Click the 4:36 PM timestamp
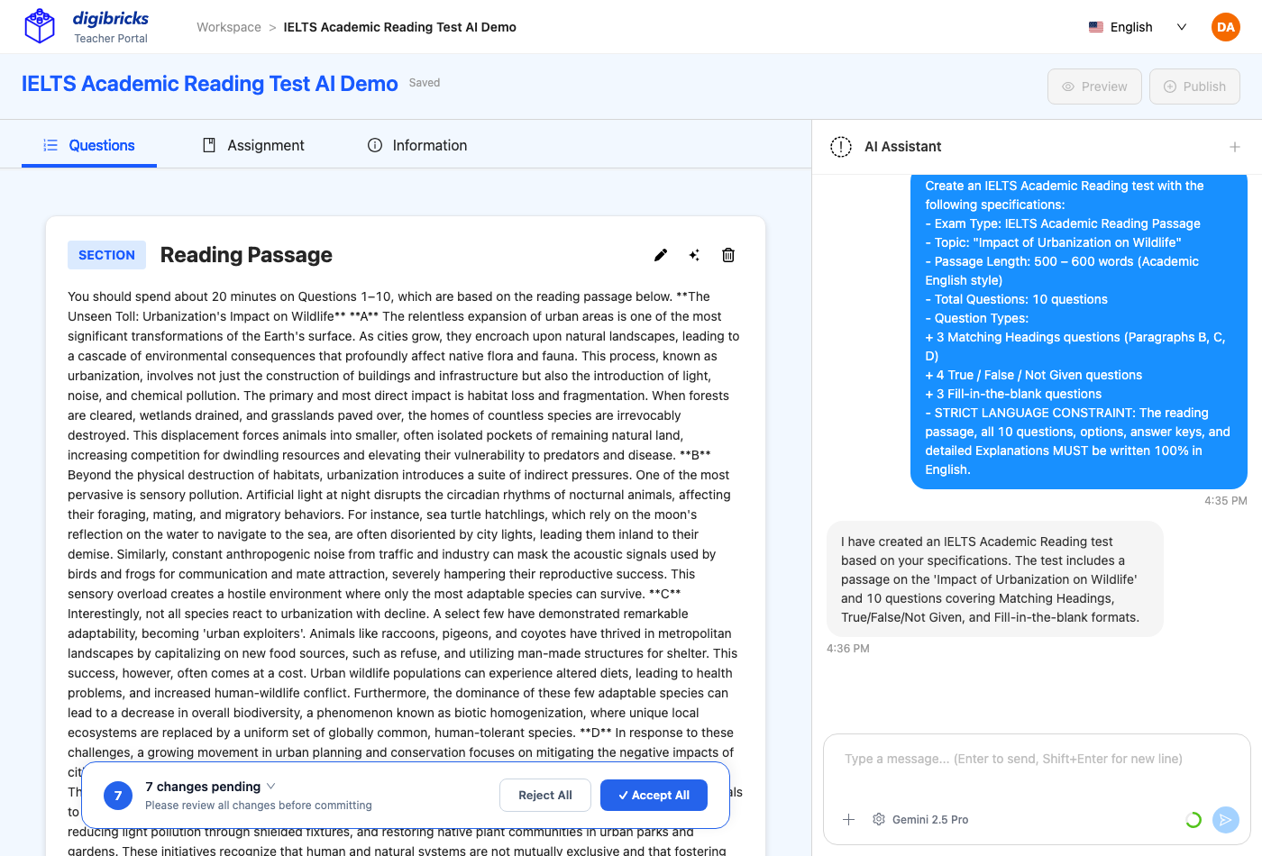The image size is (1262, 856). [x=848, y=649]
